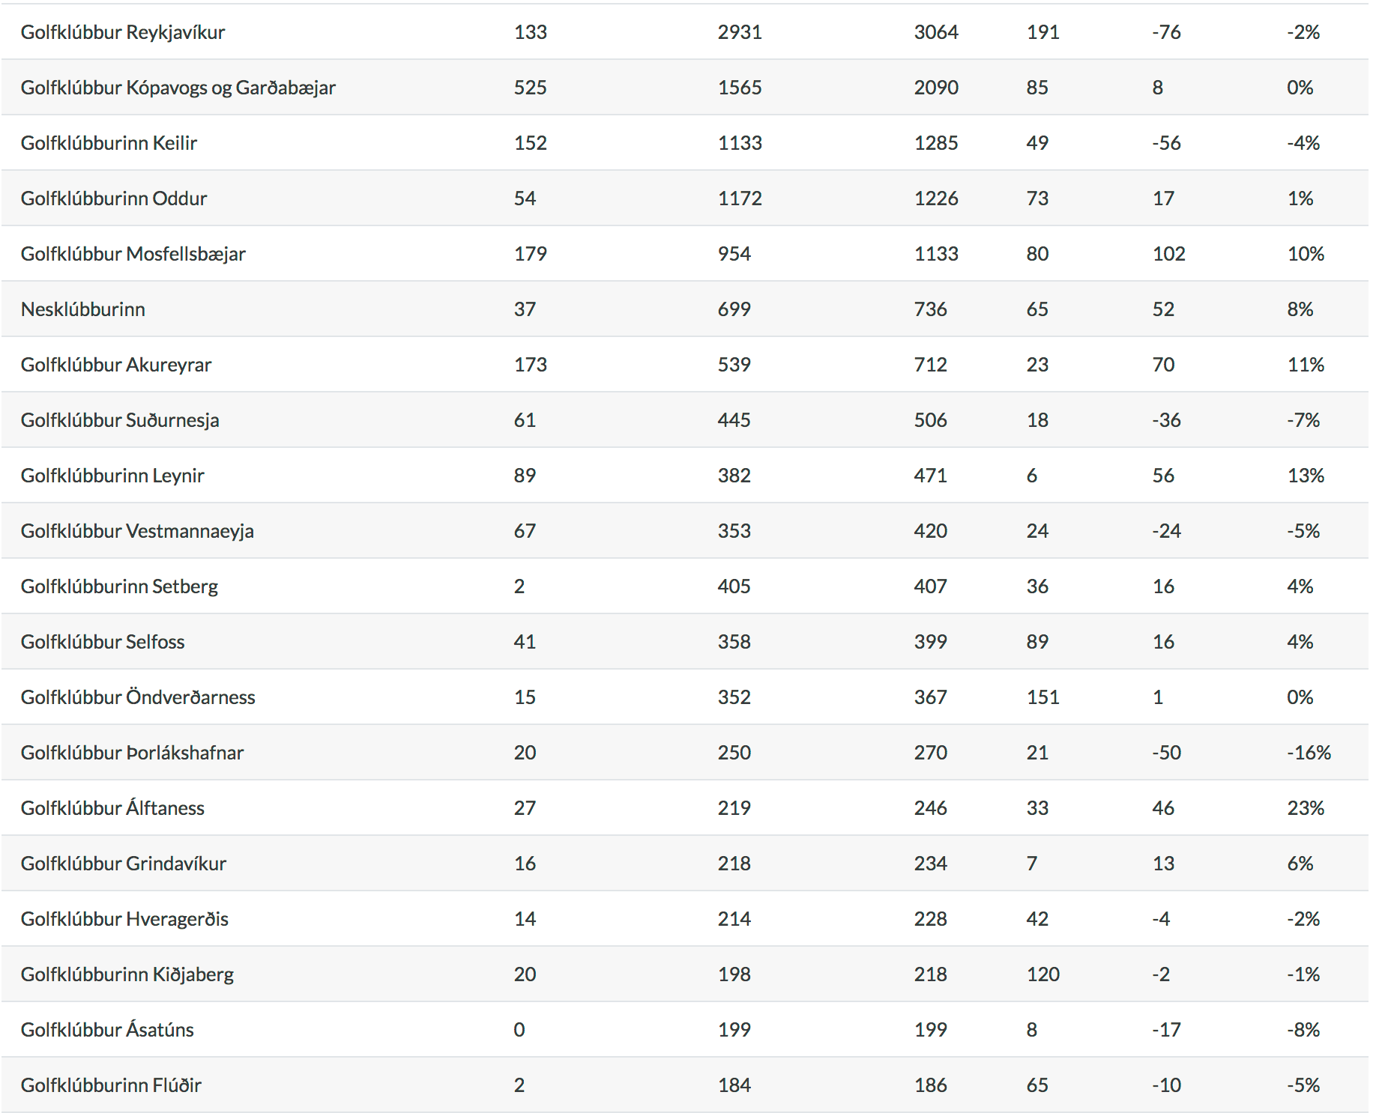Viewport: 1376px width, 1113px height.
Task: Click the Golfklúbburinn Flúðir club name
Action: (111, 1085)
